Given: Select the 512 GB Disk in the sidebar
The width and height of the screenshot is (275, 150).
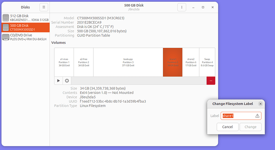Looking at the screenshot, I should point(25,18).
